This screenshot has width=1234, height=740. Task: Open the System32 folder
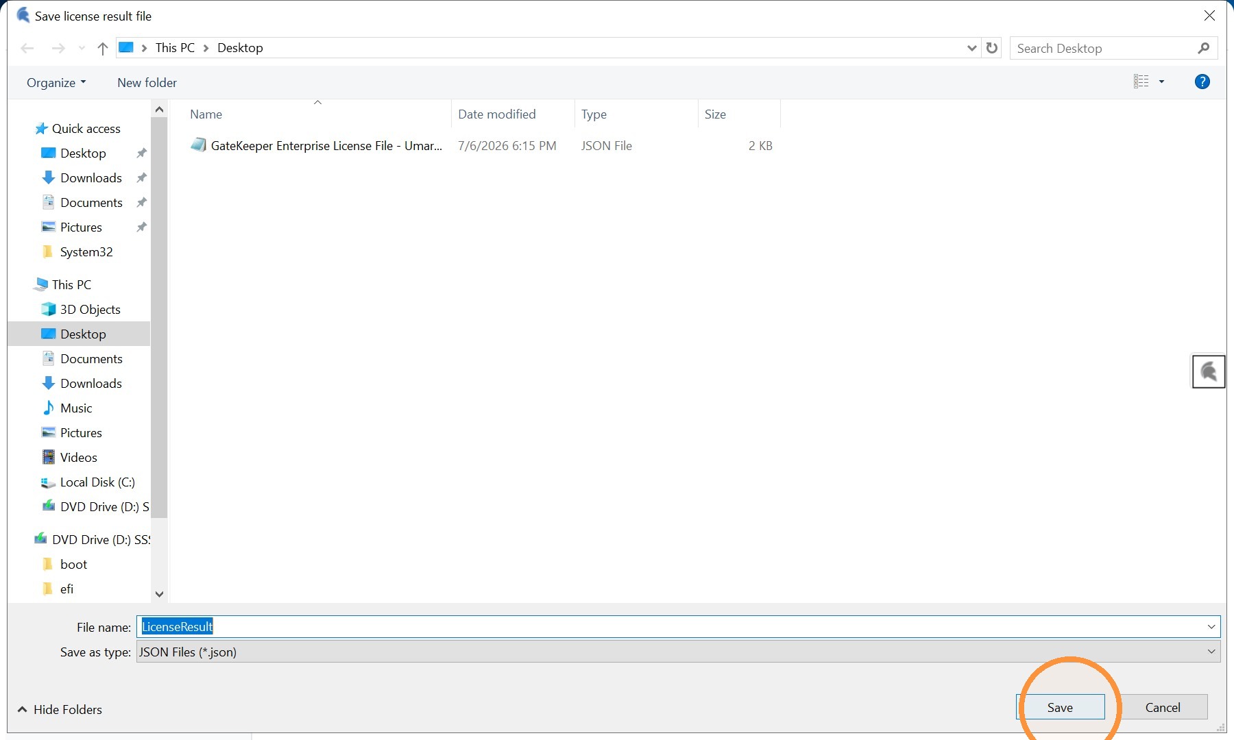(86, 251)
